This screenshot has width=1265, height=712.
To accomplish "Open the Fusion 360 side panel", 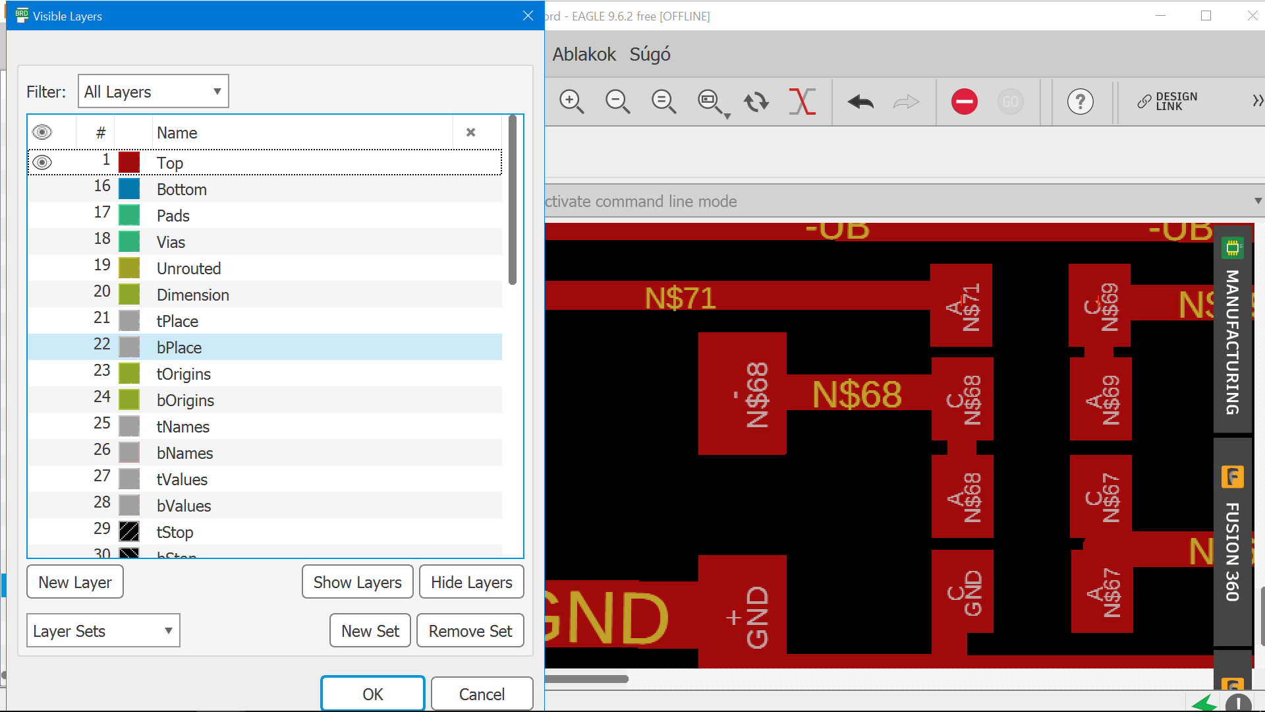I will 1233,543.
